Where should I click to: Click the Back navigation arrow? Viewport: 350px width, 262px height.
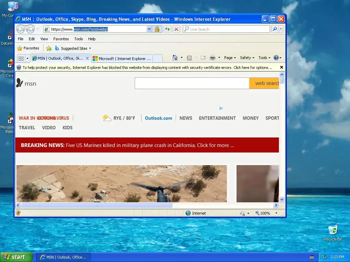click(21, 29)
